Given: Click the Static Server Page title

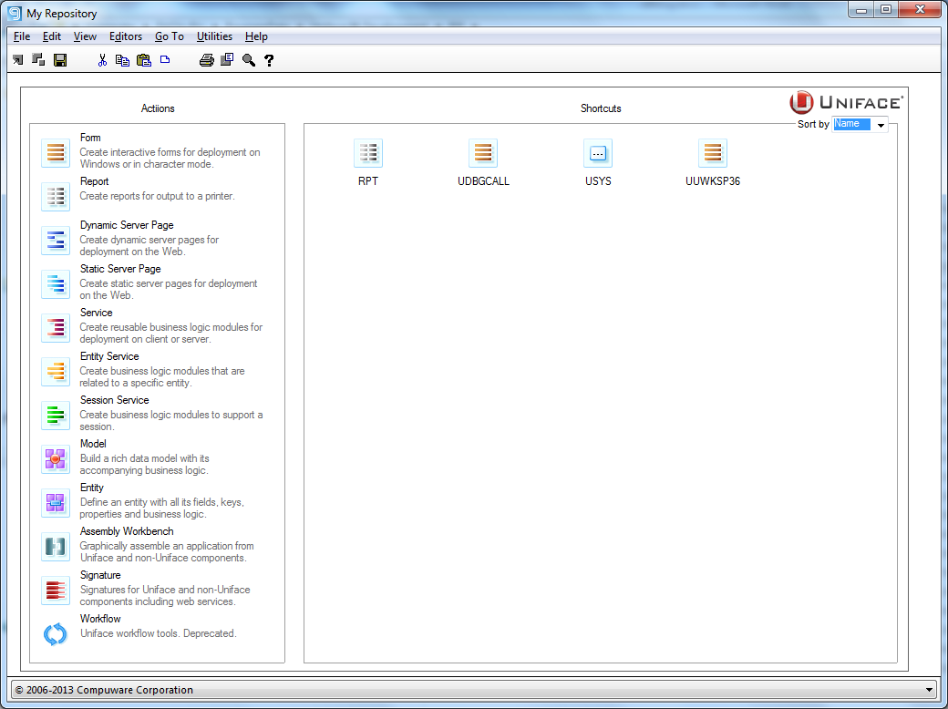Looking at the screenshot, I should coord(120,269).
